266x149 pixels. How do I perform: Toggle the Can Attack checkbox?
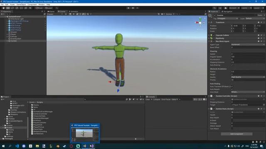click(x=232, y=129)
